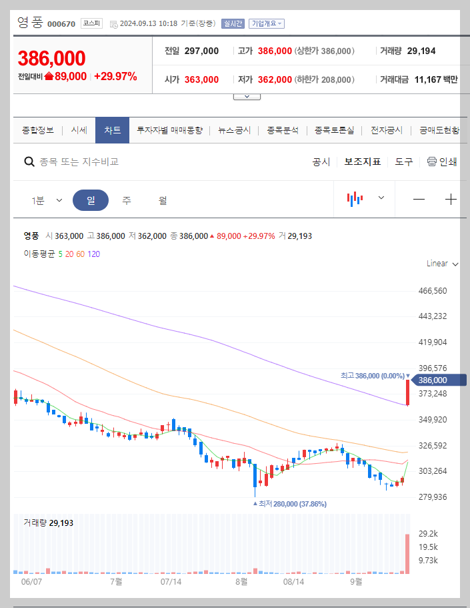Image resolution: width=470 pixels, height=608 pixels.
Task: Collapse the price summary panel arrow
Action: (x=247, y=95)
